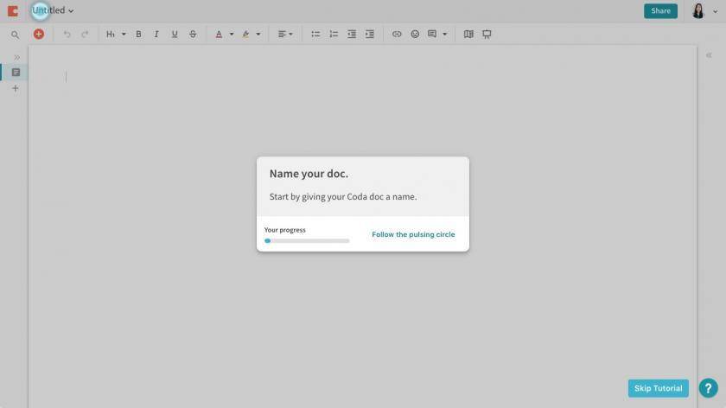This screenshot has height=408, width=726.
Task: Click the Share button
Action: (x=660, y=10)
